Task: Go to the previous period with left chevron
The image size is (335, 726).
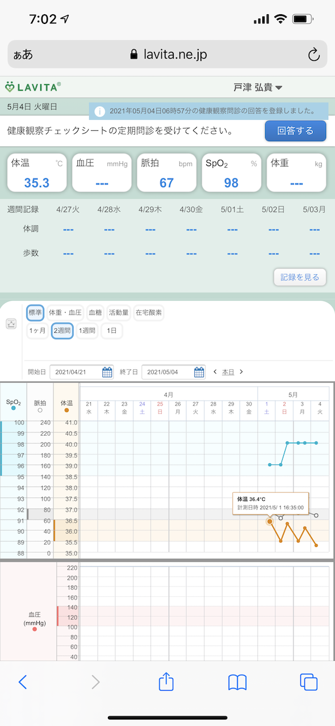Action: [215, 372]
